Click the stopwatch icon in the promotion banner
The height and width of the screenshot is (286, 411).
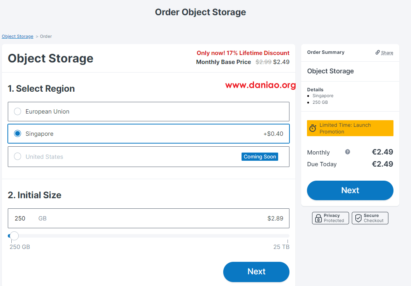313,128
